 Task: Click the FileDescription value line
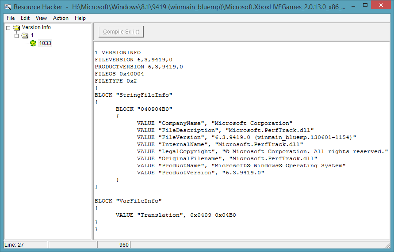click(225, 130)
